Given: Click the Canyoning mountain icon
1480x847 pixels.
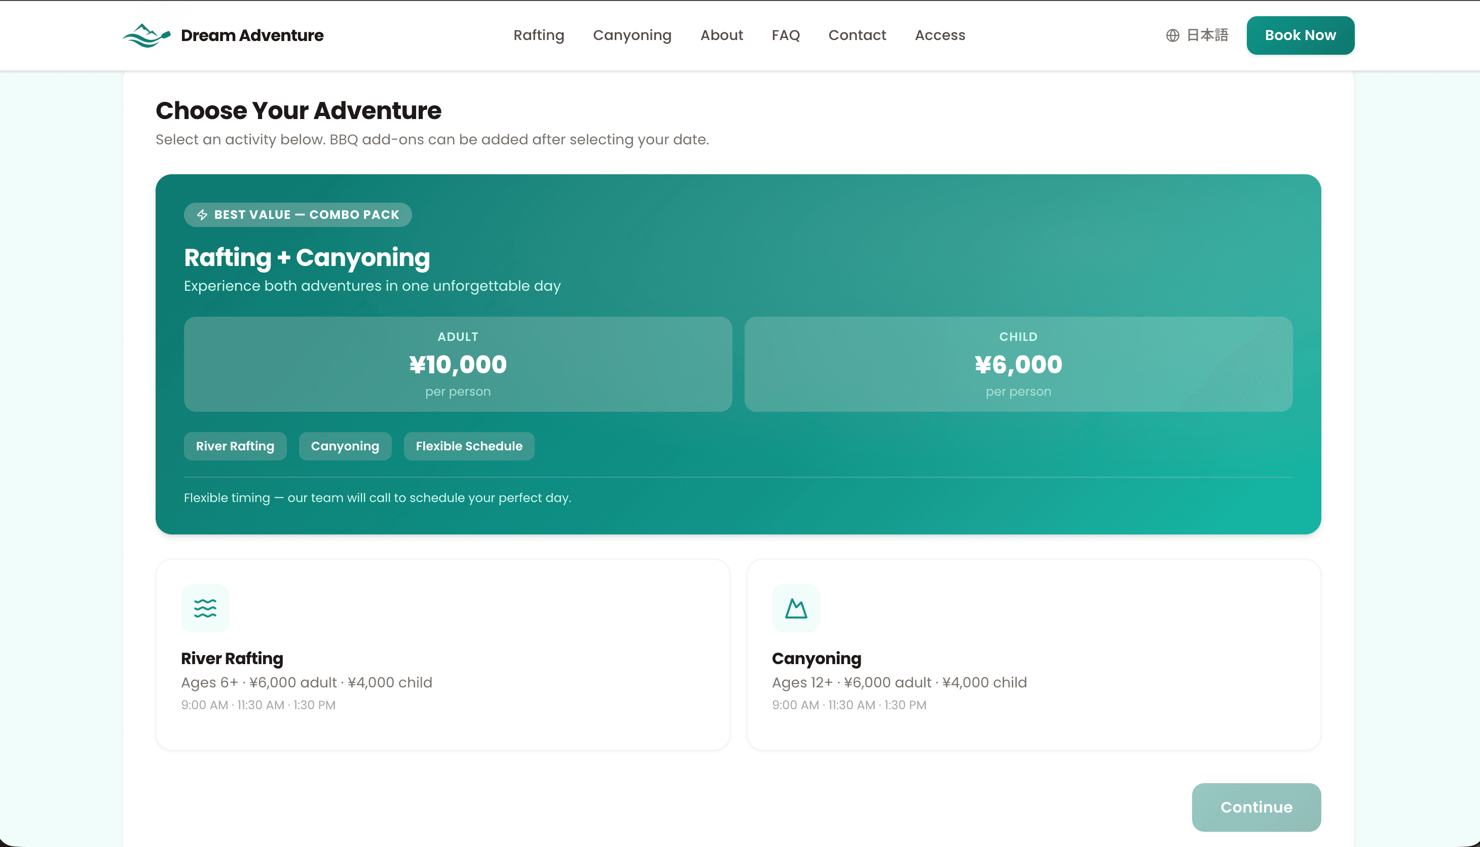Looking at the screenshot, I should click(796, 608).
